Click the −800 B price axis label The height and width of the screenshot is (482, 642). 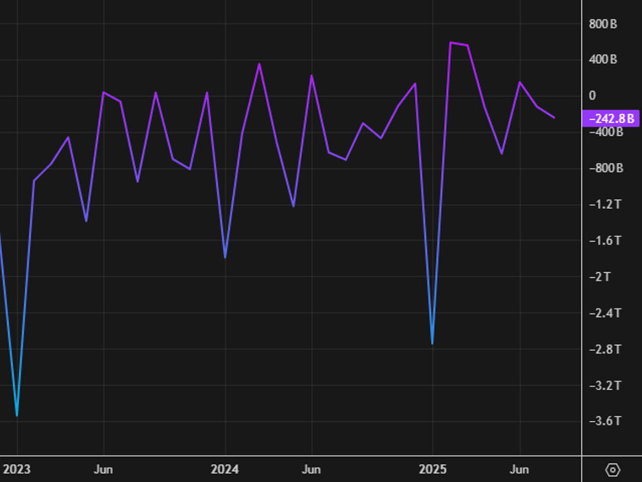tap(605, 168)
